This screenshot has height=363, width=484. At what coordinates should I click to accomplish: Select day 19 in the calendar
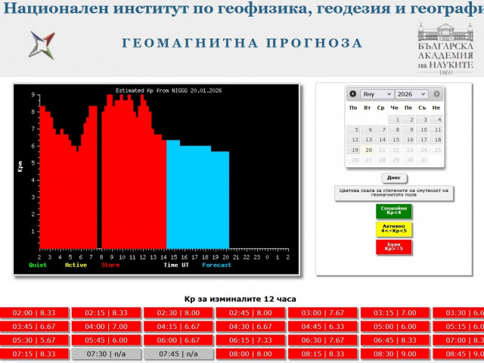pos(353,150)
